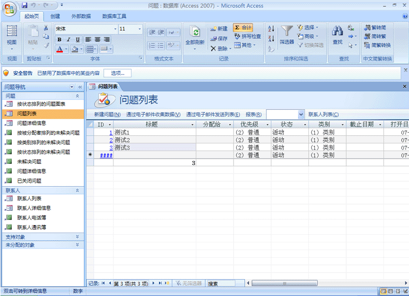Click the Find binoculars icon
The width and height of the screenshot is (409, 296).
point(337,32)
